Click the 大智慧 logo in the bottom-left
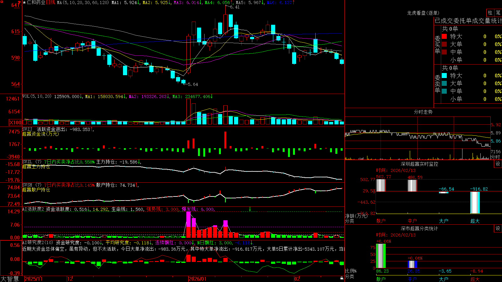 (10, 279)
